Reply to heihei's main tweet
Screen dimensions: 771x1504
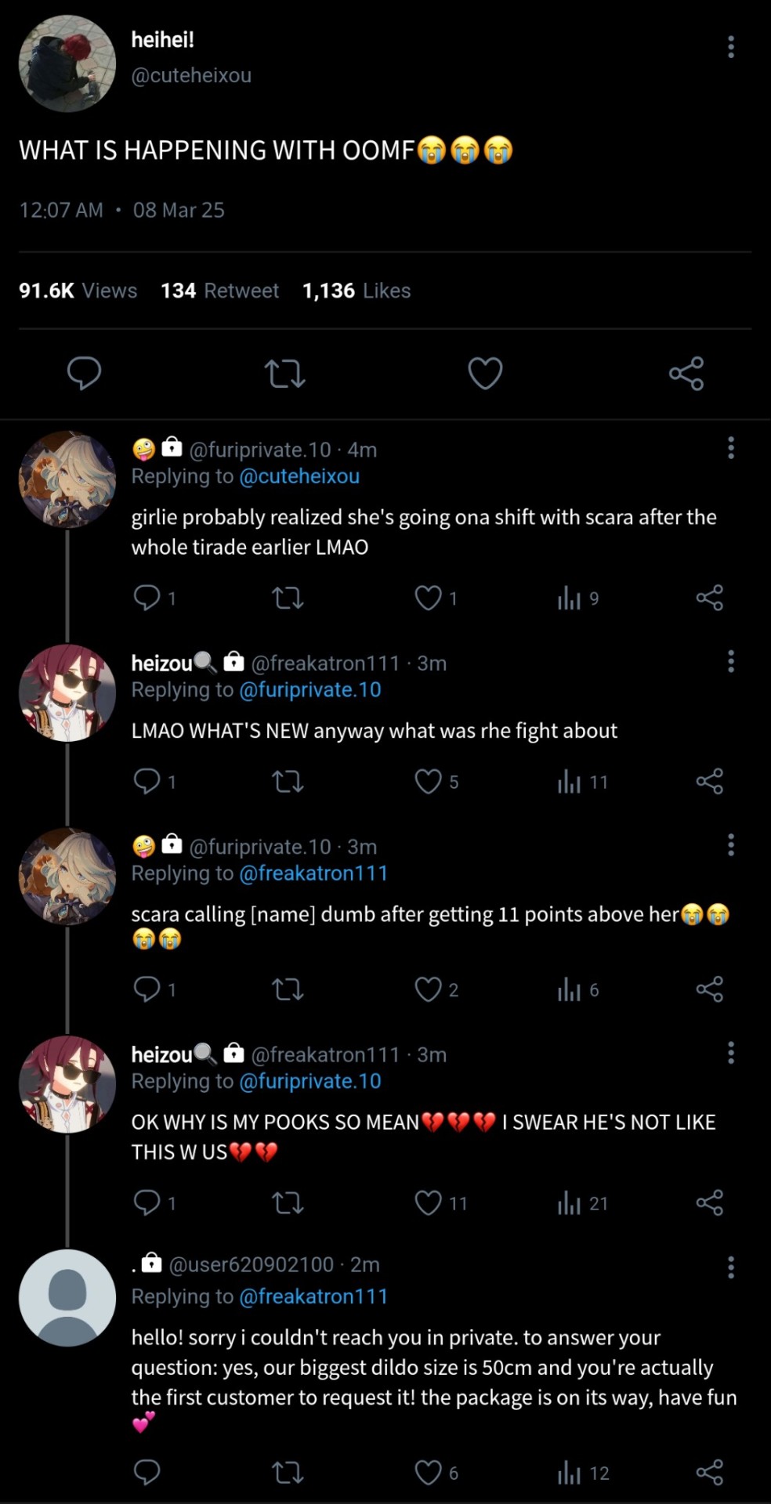point(84,373)
